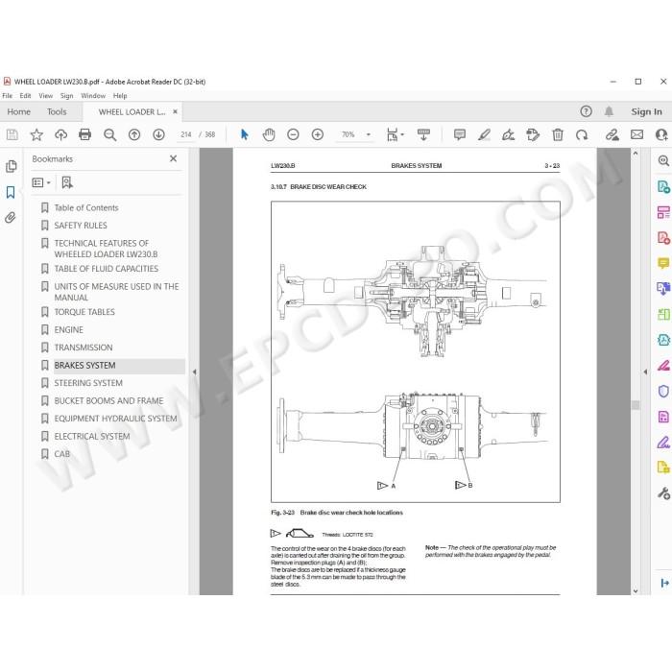Zoom in with the plus icon
Screen dimensions: 672x672
[318, 134]
